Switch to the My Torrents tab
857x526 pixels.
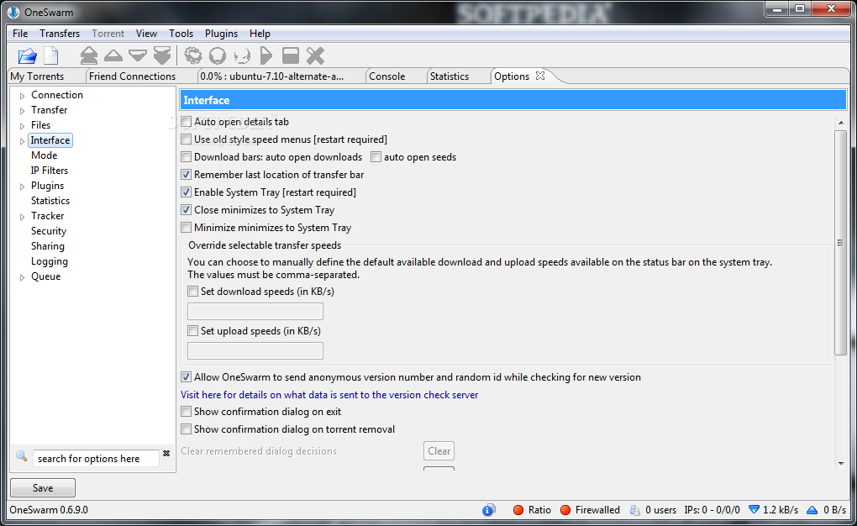point(37,76)
